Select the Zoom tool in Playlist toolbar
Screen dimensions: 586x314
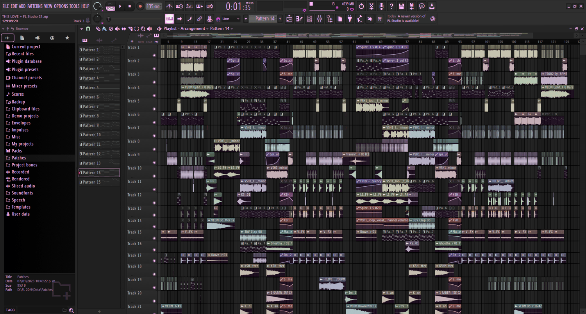(x=143, y=29)
